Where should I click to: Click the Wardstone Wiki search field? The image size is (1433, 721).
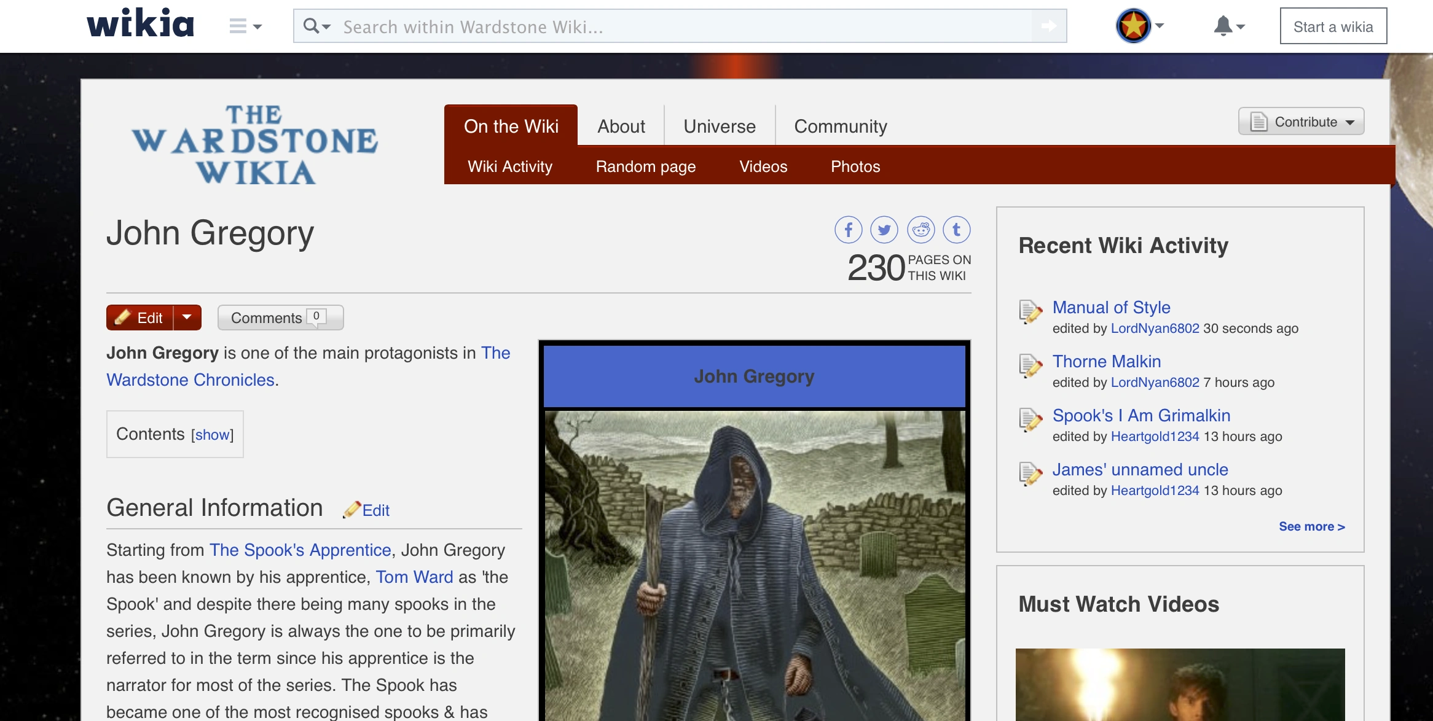click(x=682, y=26)
